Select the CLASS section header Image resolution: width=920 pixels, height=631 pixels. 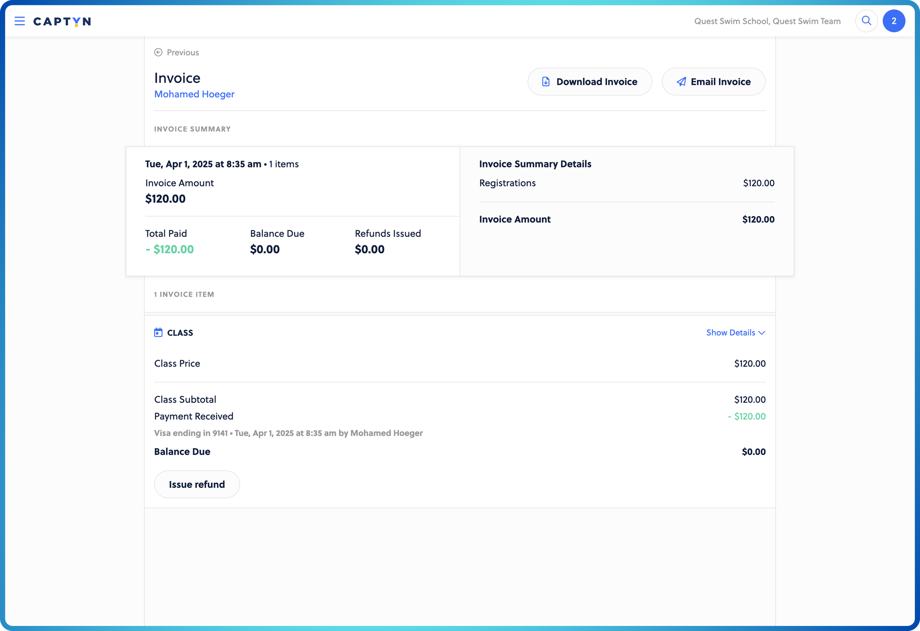180,333
